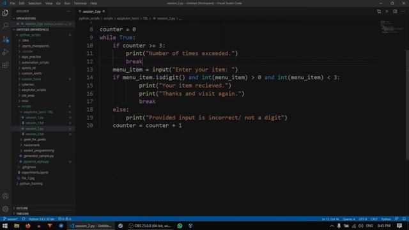Open the File menu

pos(12,3)
